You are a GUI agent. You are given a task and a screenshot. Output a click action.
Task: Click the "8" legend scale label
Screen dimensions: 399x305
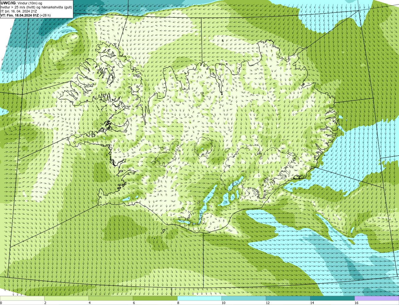(178, 303)
